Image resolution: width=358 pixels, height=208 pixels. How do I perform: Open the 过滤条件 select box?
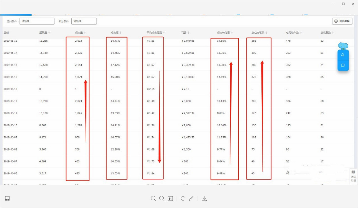click(x=37, y=21)
